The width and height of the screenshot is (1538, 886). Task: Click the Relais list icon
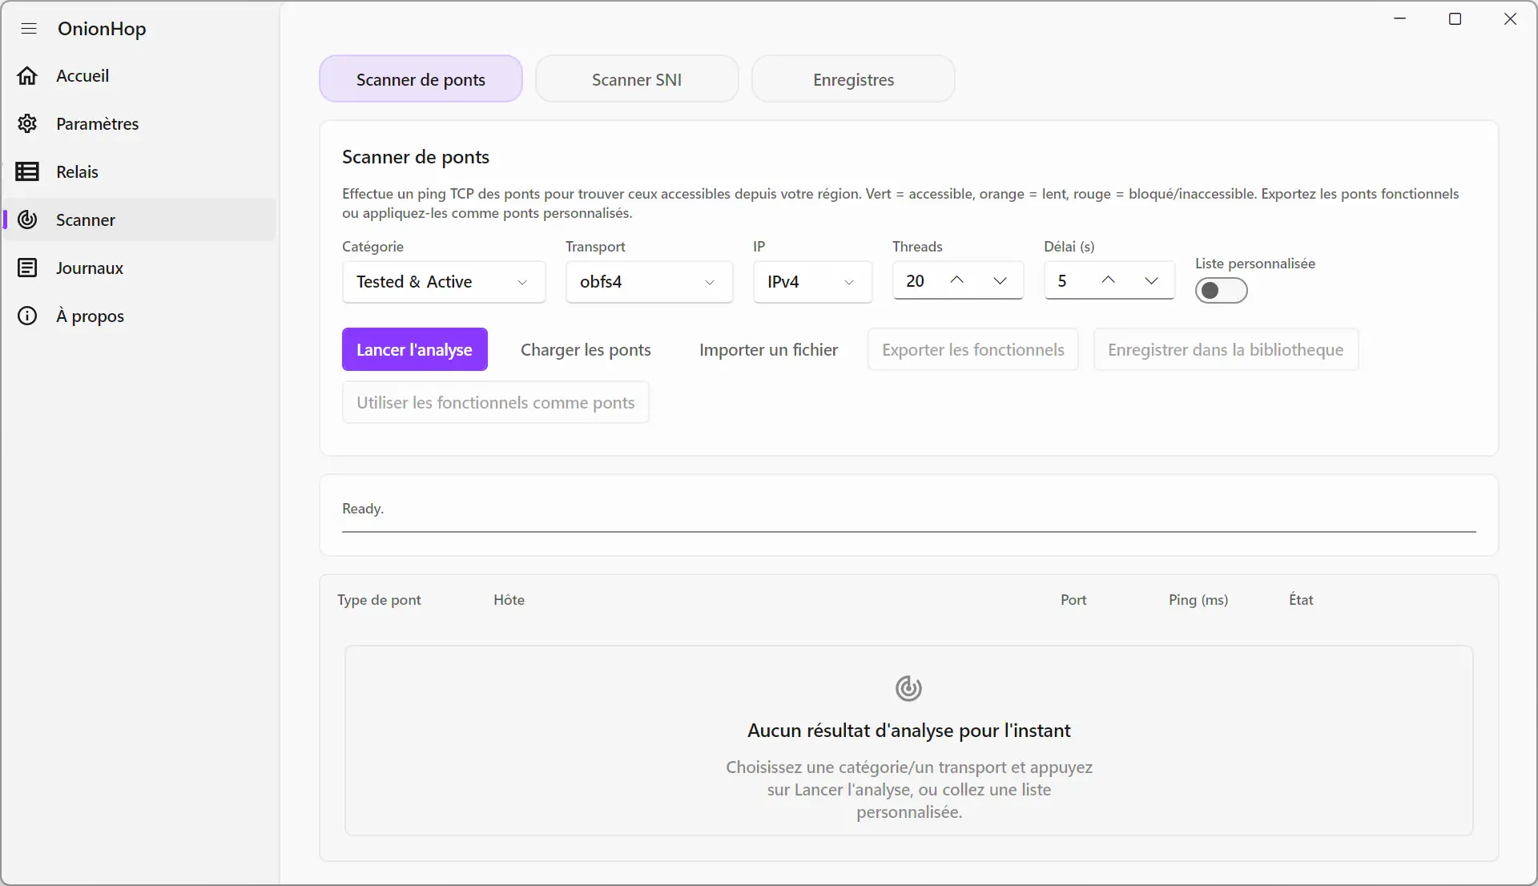27,171
